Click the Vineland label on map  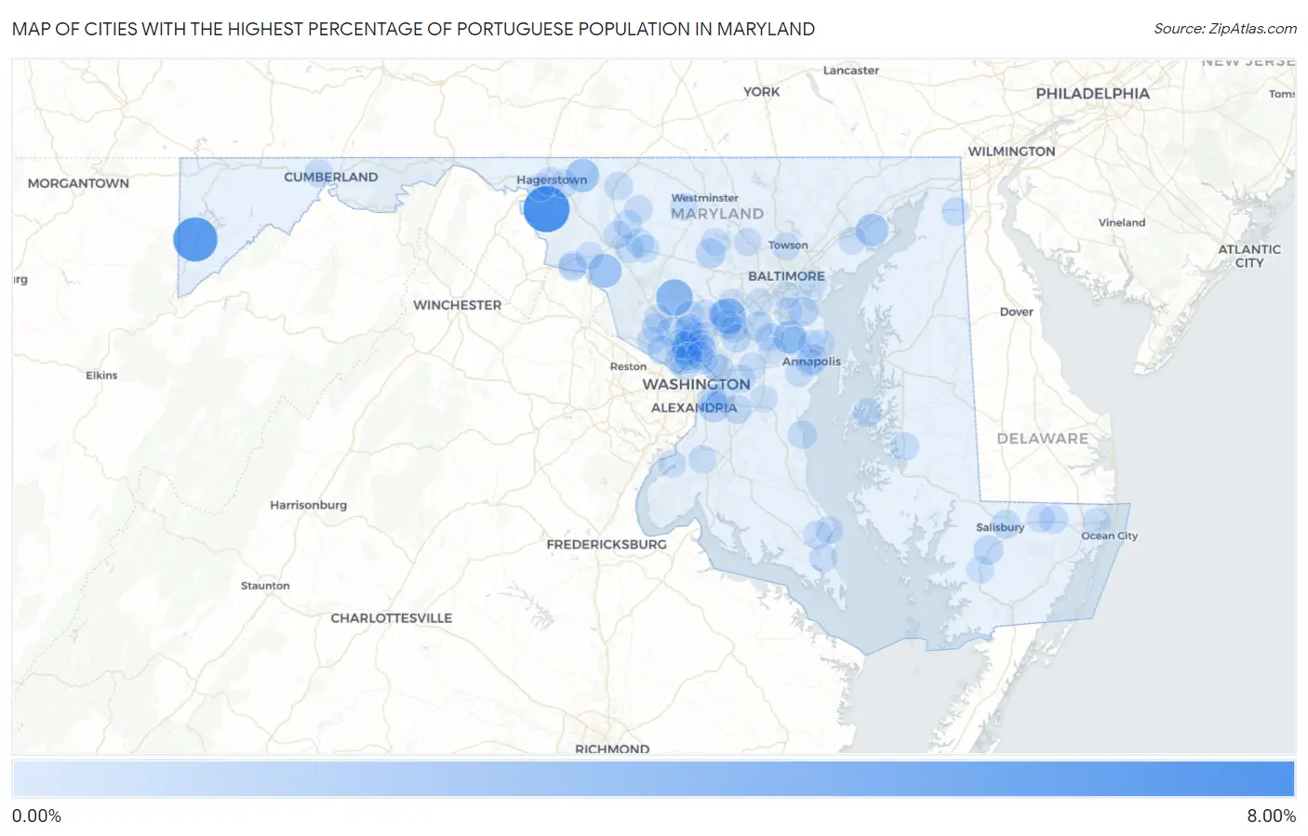click(x=1121, y=222)
